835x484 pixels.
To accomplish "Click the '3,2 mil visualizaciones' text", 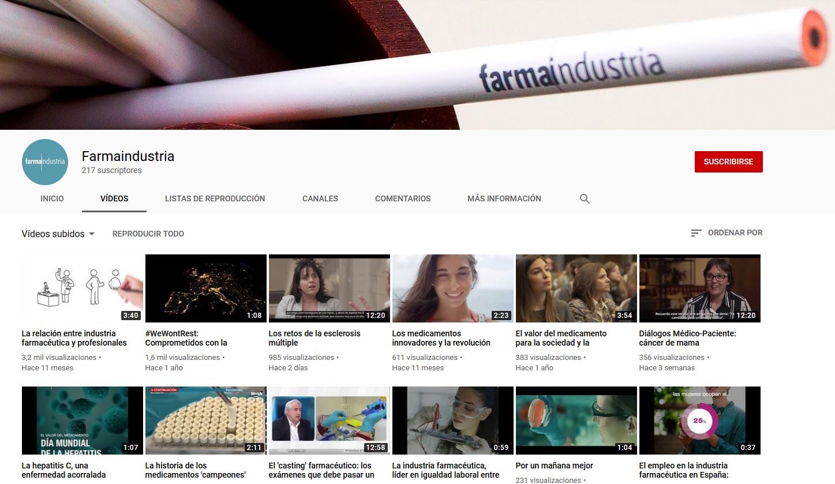I will click(x=59, y=358).
